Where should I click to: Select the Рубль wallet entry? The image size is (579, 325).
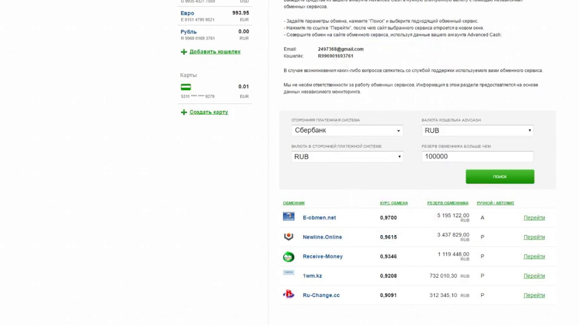[x=215, y=35]
